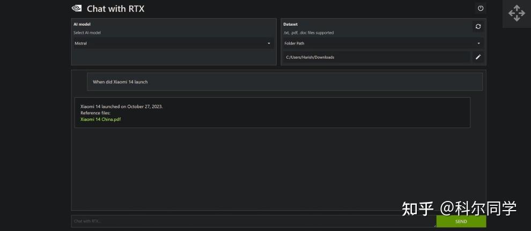Refresh the dataset with the reload icon
531x231 pixels.
click(478, 26)
